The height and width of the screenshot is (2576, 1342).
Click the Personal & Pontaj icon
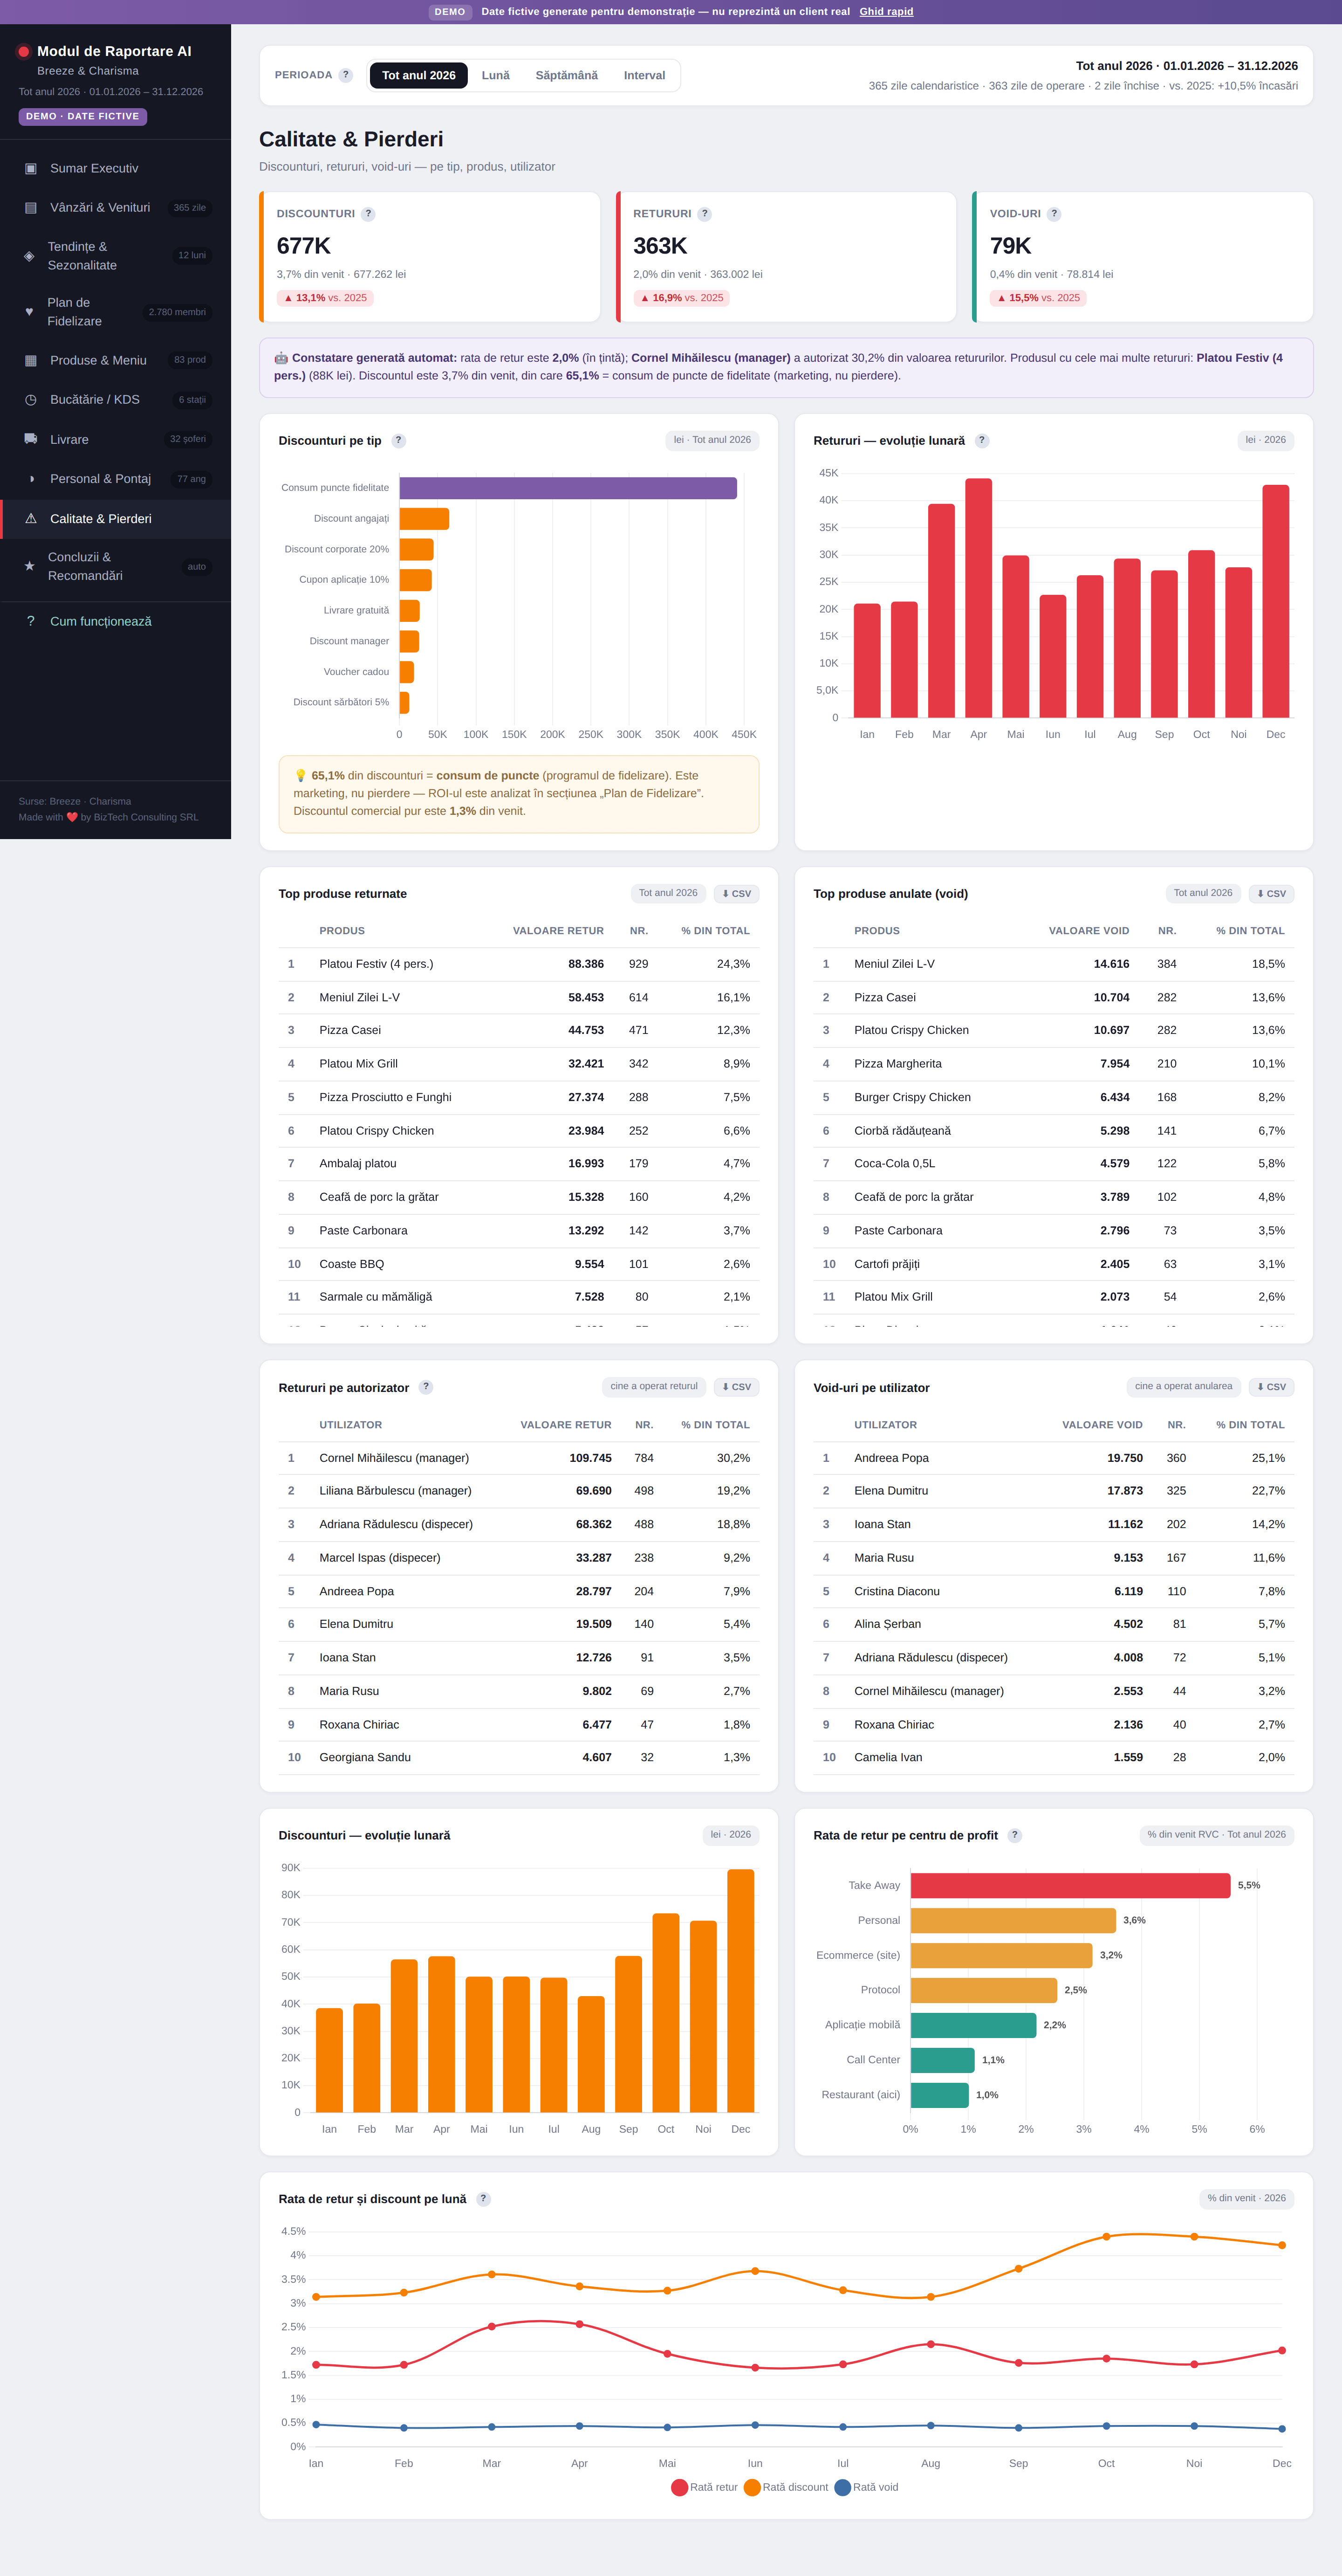pyautogui.click(x=31, y=479)
